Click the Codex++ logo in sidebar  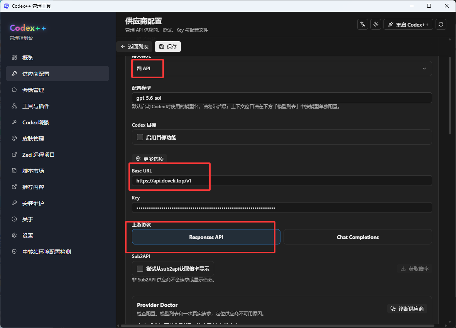pyautogui.click(x=28, y=28)
